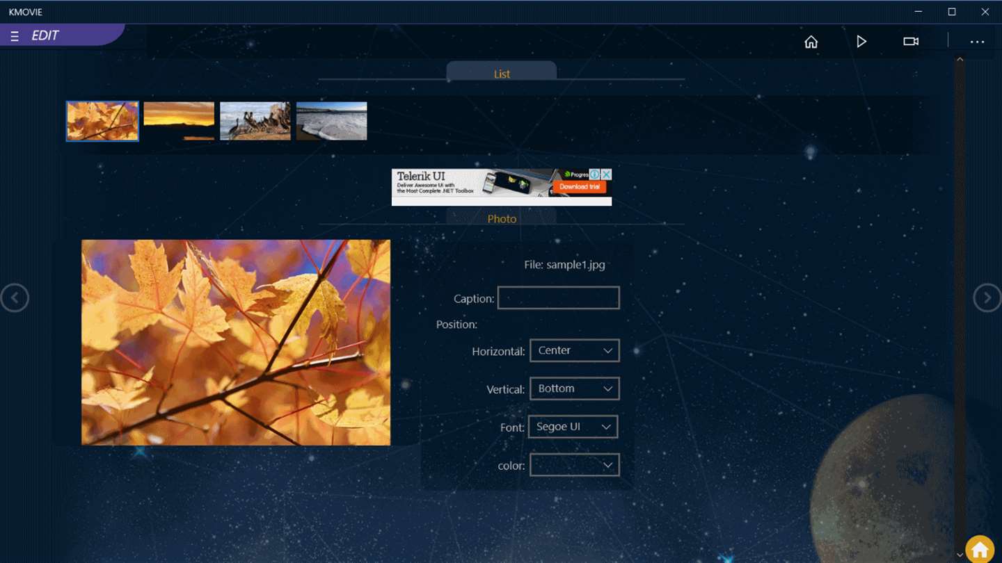Go to Home from top toolbar

tap(811, 42)
